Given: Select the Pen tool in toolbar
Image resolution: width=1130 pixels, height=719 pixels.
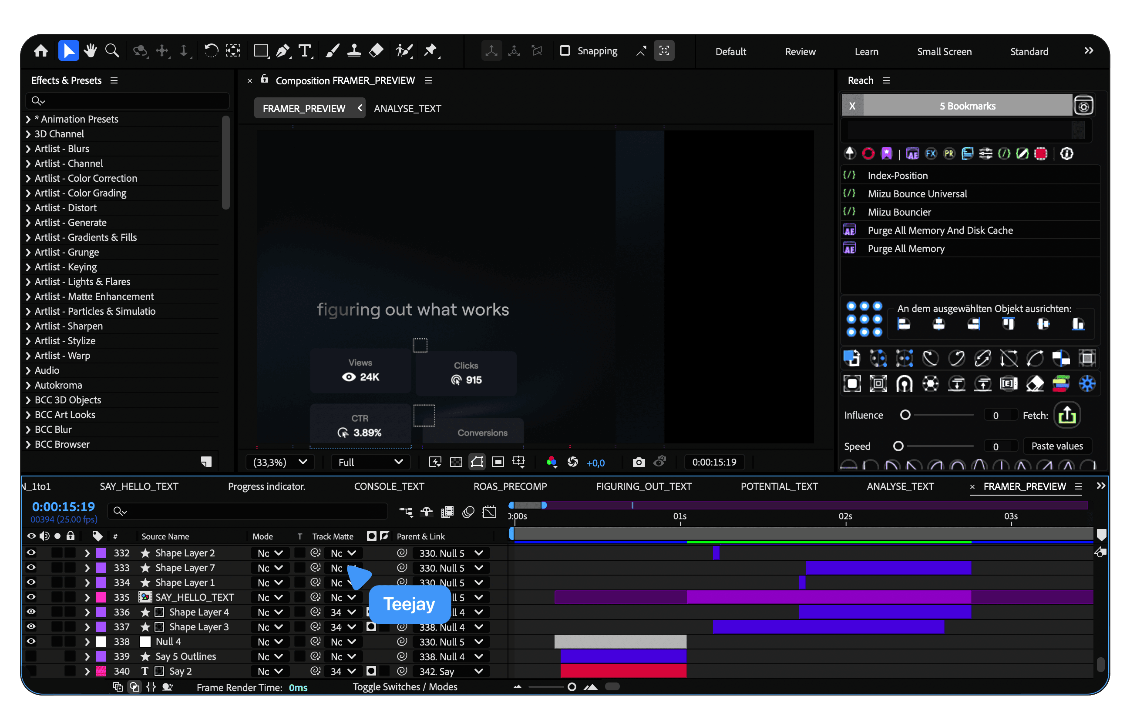Looking at the screenshot, I should [282, 50].
